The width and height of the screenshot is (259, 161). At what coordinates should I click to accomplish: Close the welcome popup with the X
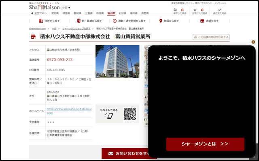253,42
